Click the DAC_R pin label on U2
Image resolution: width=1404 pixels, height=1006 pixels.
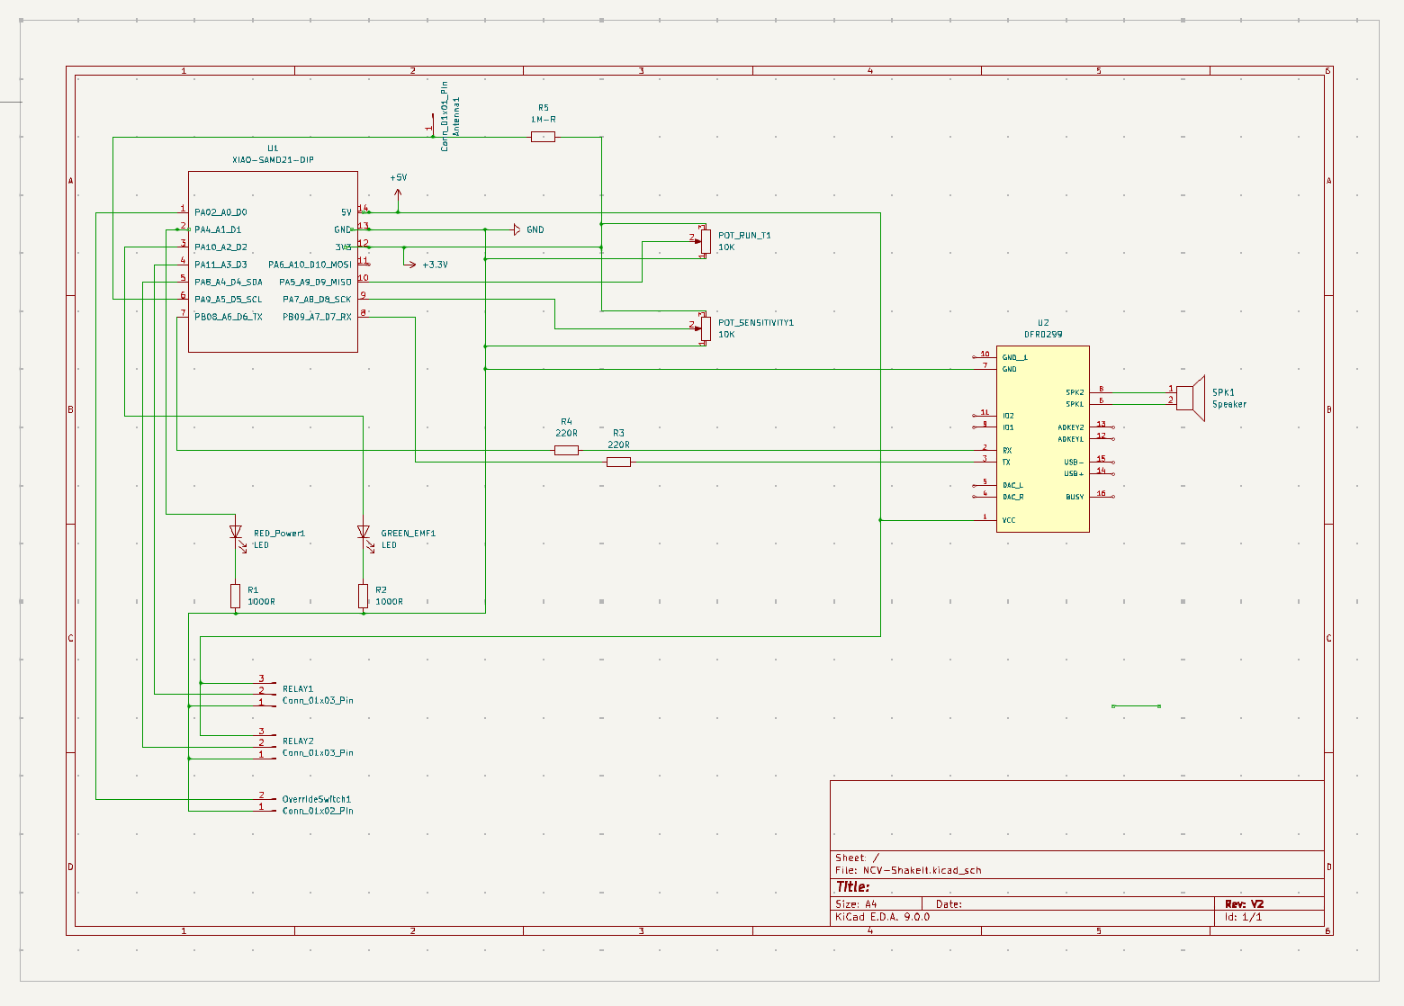click(1012, 497)
